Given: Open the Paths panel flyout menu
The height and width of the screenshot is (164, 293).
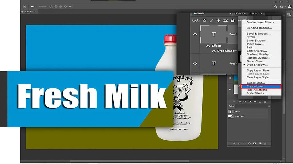Looking at the screenshot, I should [x=269, y=106].
